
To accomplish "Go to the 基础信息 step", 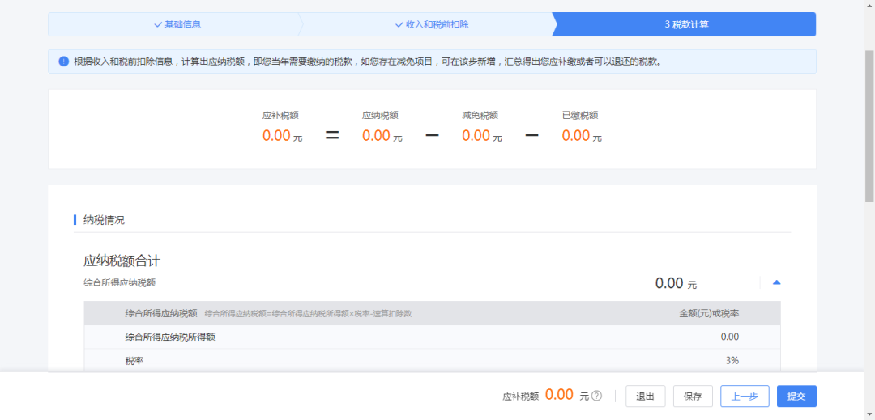I will click(x=177, y=24).
